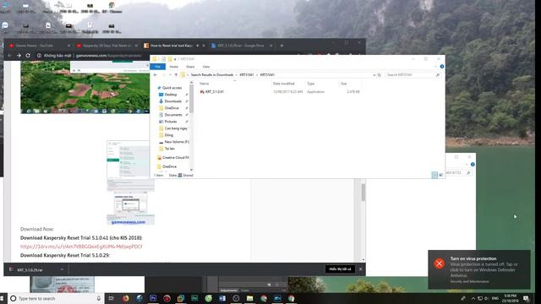The width and height of the screenshot is (541, 304).
Task: Open the File tab in File Explorer
Action: click(158, 67)
